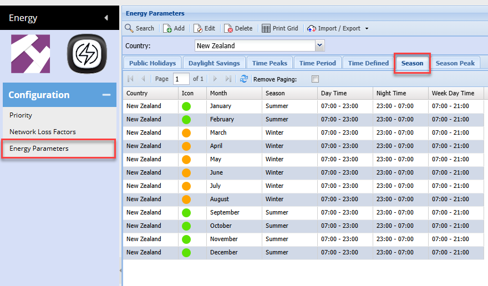Click the Delete record toolbar icon
Image resolution: width=488 pixels, height=286 pixels.
click(x=228, y=28)
